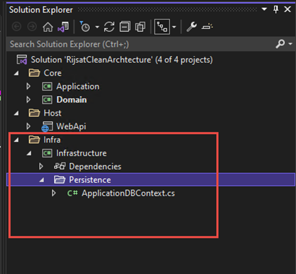
Task: Click the Home icon in toolbar
Action: click(48, 27)
